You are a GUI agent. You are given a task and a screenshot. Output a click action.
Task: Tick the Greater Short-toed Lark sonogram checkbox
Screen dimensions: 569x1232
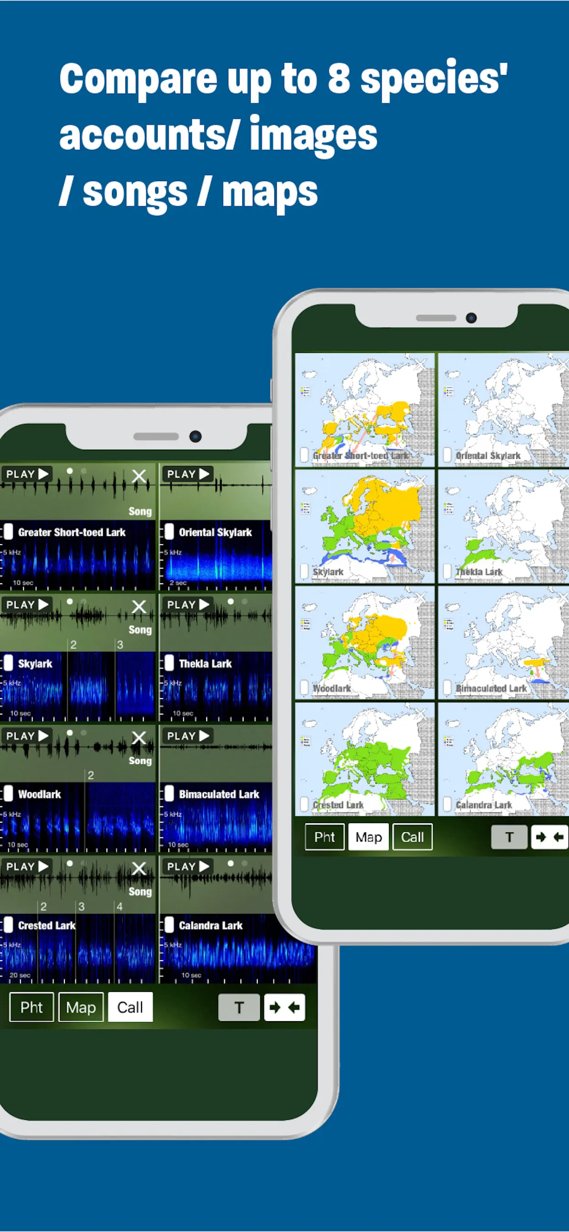[8, 532]
